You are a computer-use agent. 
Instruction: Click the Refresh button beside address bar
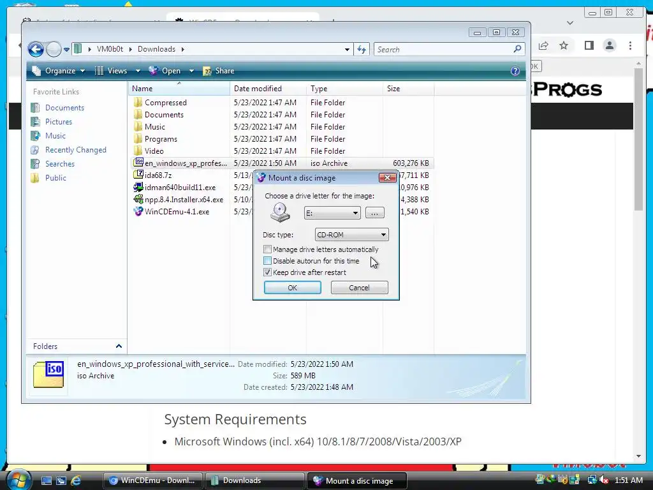point(362,50)
